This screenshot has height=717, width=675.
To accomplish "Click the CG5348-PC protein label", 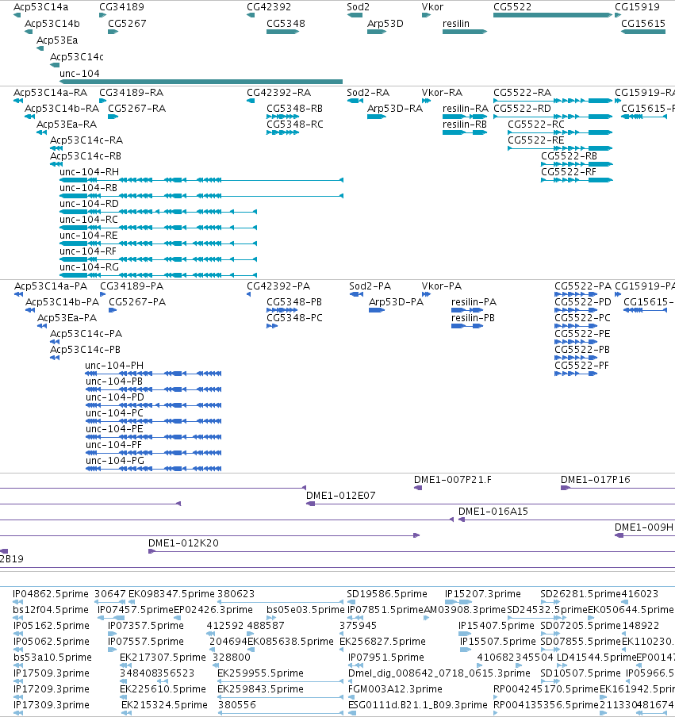I will (294, 318).
